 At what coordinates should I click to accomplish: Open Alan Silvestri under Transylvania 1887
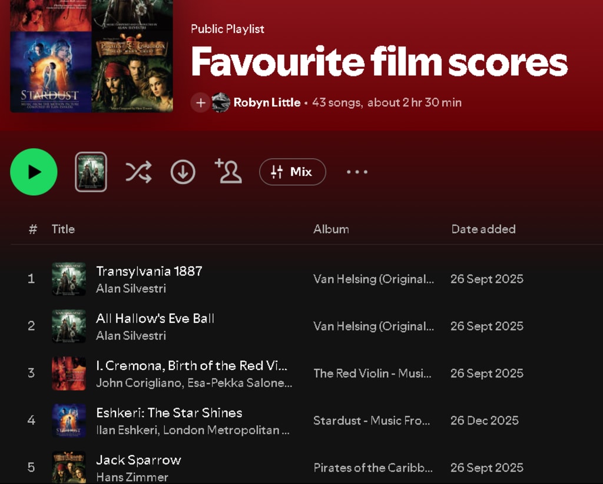[x=131, y=289]
